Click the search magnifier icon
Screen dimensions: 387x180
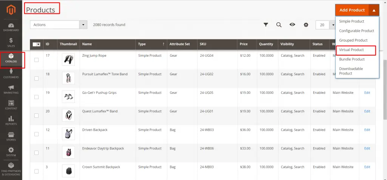pos(279,25)
